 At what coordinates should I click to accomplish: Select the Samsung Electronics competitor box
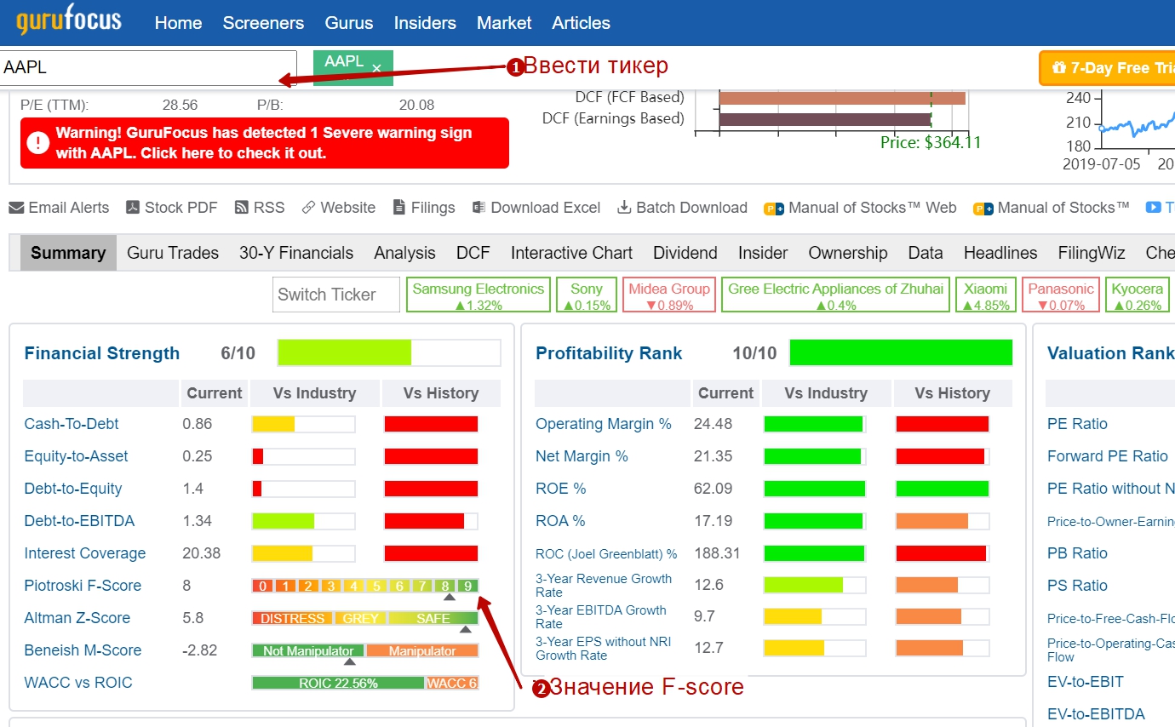(x=478, y=295)
